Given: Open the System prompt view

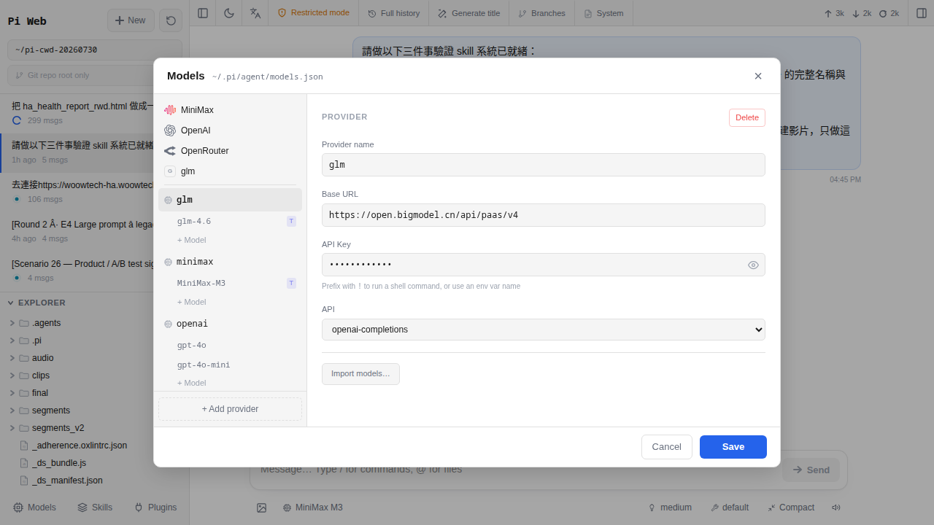Looking at the screenshot, I should [x=603, y=13].
